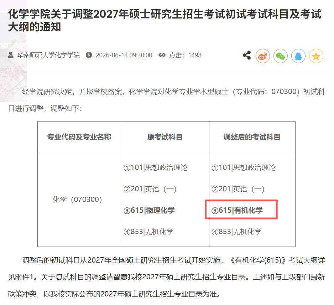Click the view count 点击：1498

(x=185, y=55)
